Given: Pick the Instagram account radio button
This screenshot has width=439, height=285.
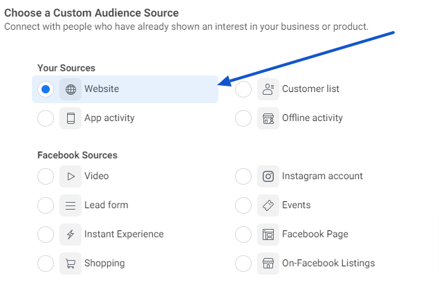Looking at the screenshot, I should pyautogui.click(x=243, y=176).
